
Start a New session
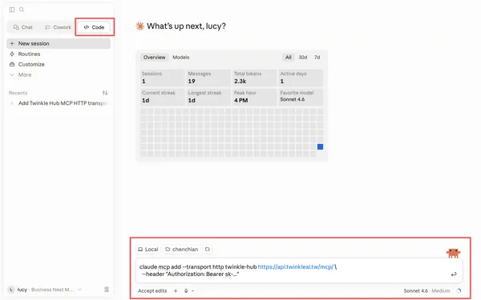pos(59,43)
